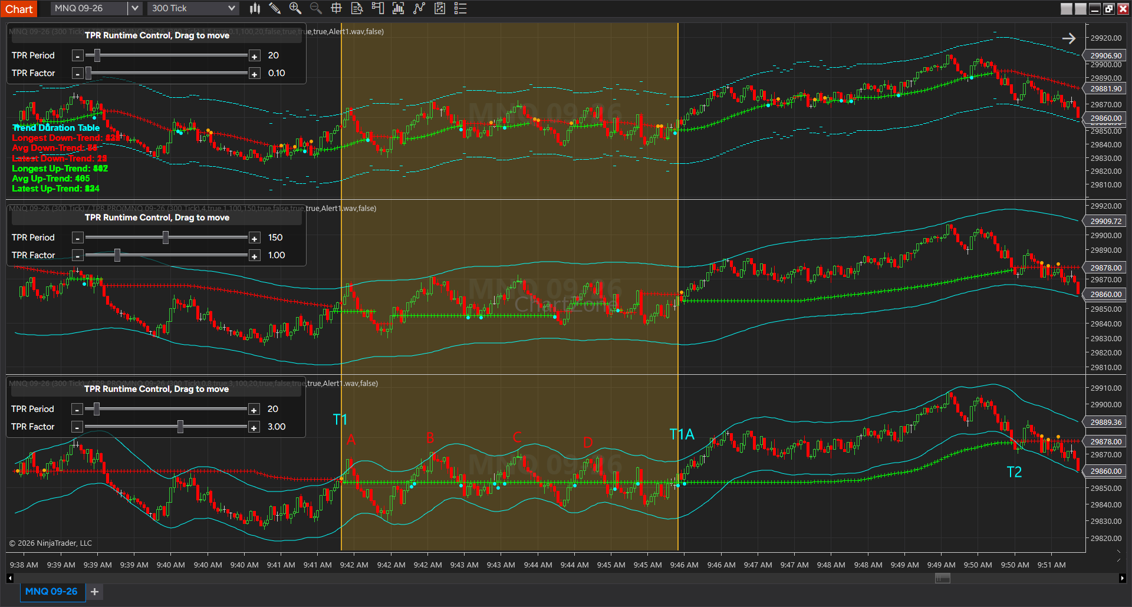Click the TPR Factor 1.00 slider handle
The width and height of the screenshot is (1132, 607).
point(117,255)
